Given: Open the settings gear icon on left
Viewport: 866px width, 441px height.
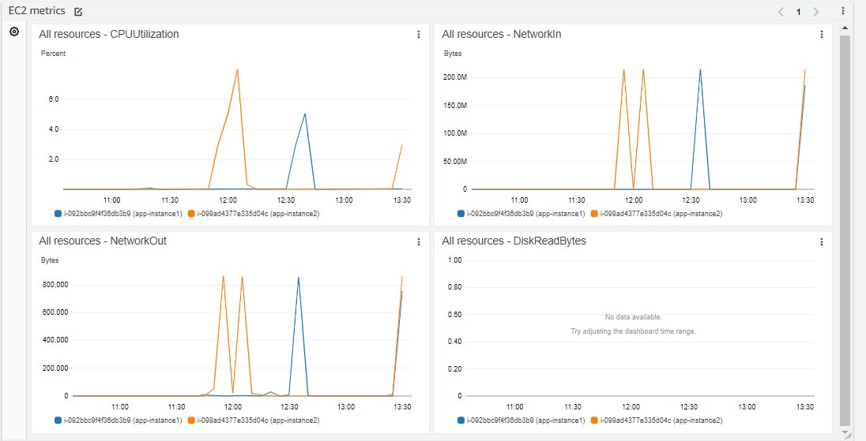Looking at the screenshot, I should click(13, 32).
